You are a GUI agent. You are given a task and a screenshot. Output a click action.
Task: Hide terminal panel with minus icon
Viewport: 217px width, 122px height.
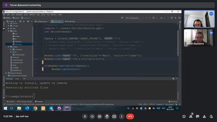click(177, 79)
